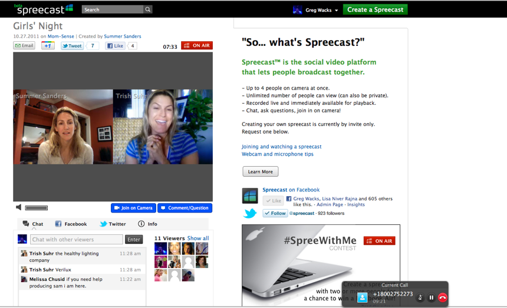Click the tweet count bubble showing 7
Image resolution: width=507 pixels, height=308 pixels.
tap(93, 46)
